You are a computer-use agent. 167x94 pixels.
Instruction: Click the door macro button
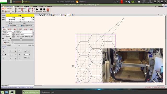(x=23, y=10)
